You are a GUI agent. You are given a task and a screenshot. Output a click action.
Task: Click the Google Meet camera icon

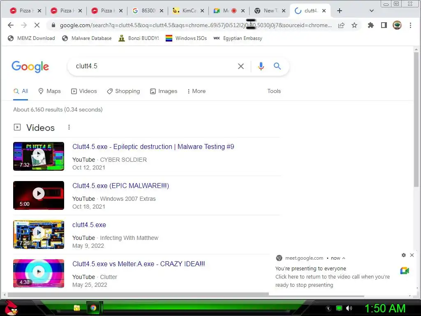405,271
